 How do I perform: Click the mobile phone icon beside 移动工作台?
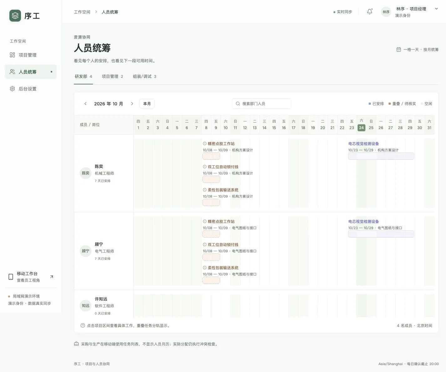coord(11,277)
